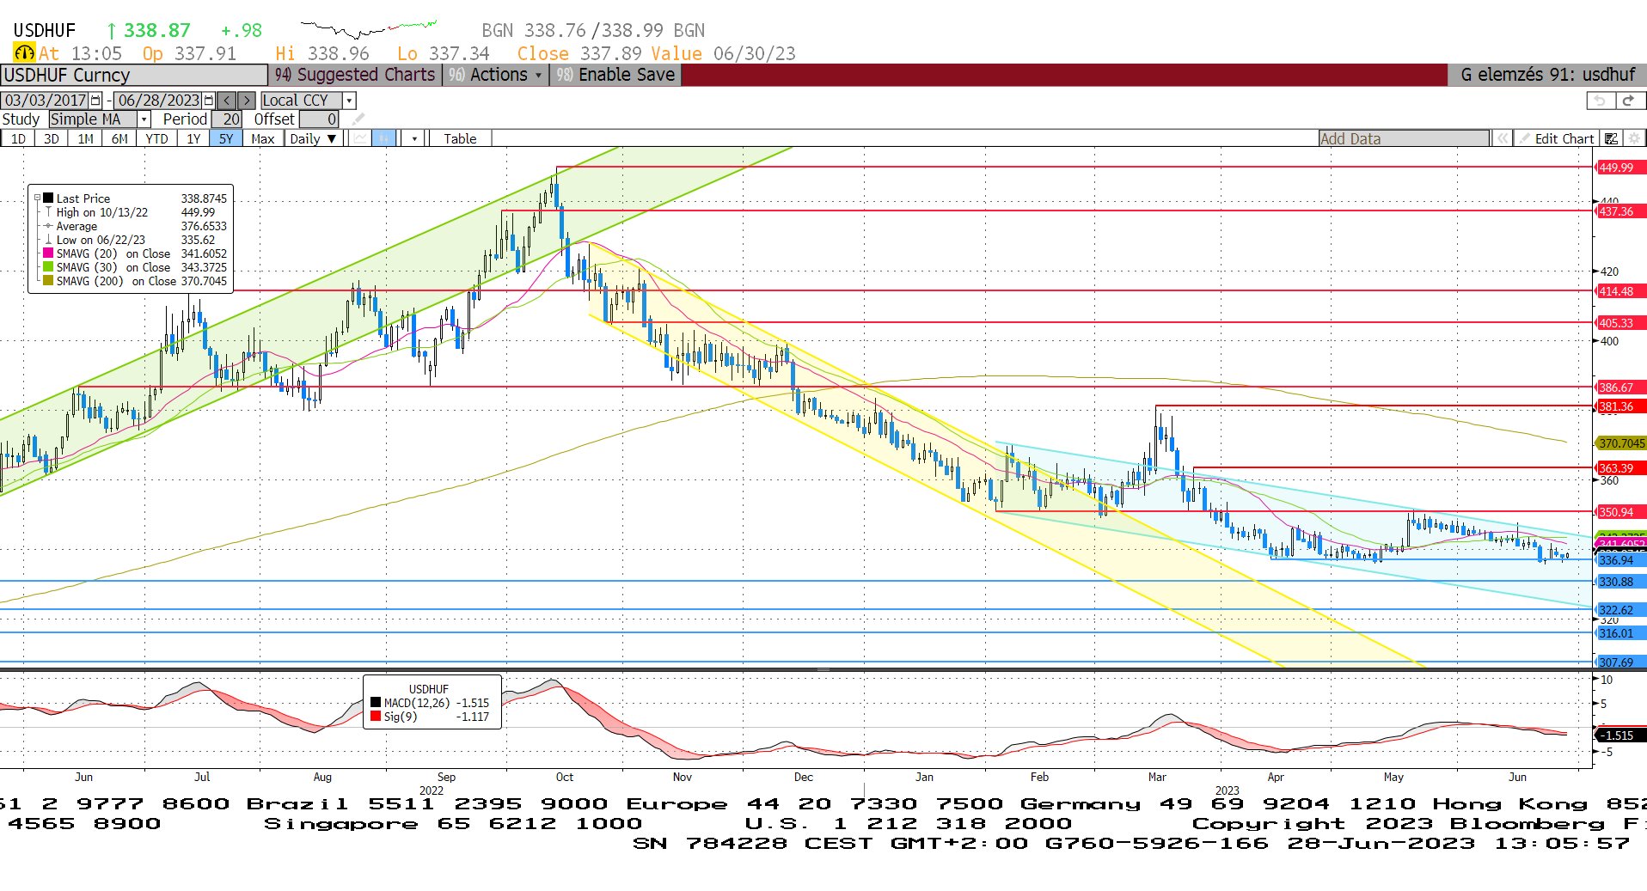Select the 1M range tab
The image size is (1647, 891).
tap(85, 138)
